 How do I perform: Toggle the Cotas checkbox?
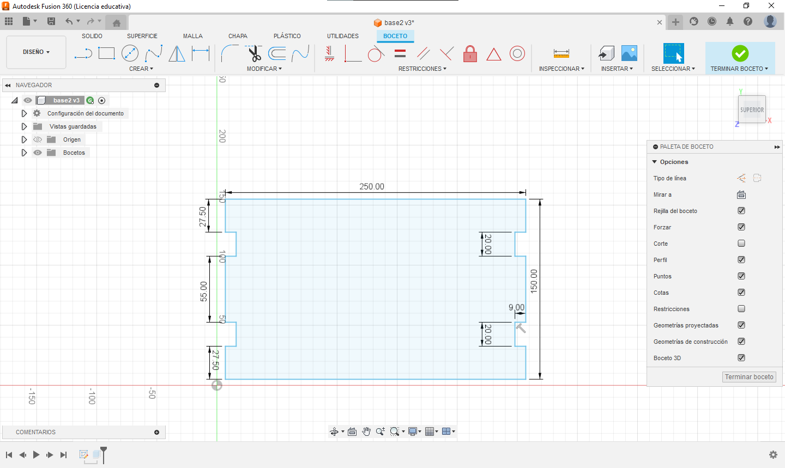click(741, 293)
